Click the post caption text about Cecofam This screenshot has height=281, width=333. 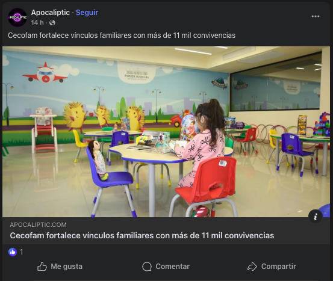tap(122, 36)
